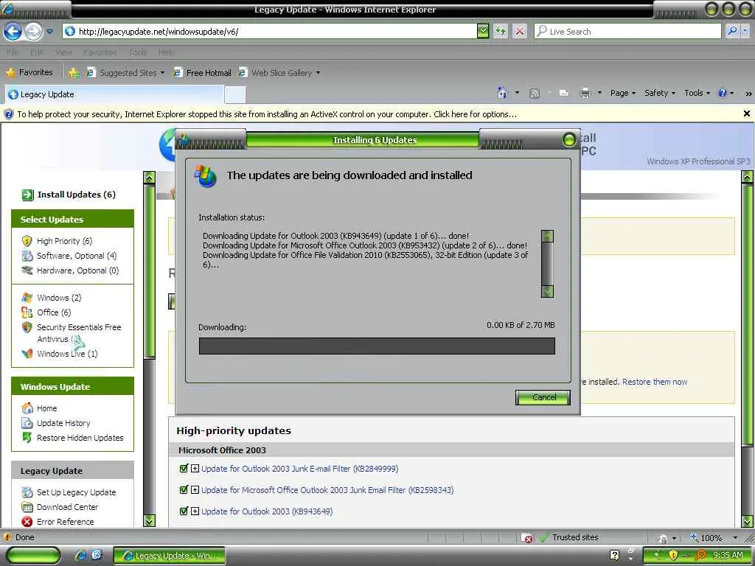Open the Favorites star button
Image resolution: width=755 pixels, height=566 pixels.
point(29,73)
